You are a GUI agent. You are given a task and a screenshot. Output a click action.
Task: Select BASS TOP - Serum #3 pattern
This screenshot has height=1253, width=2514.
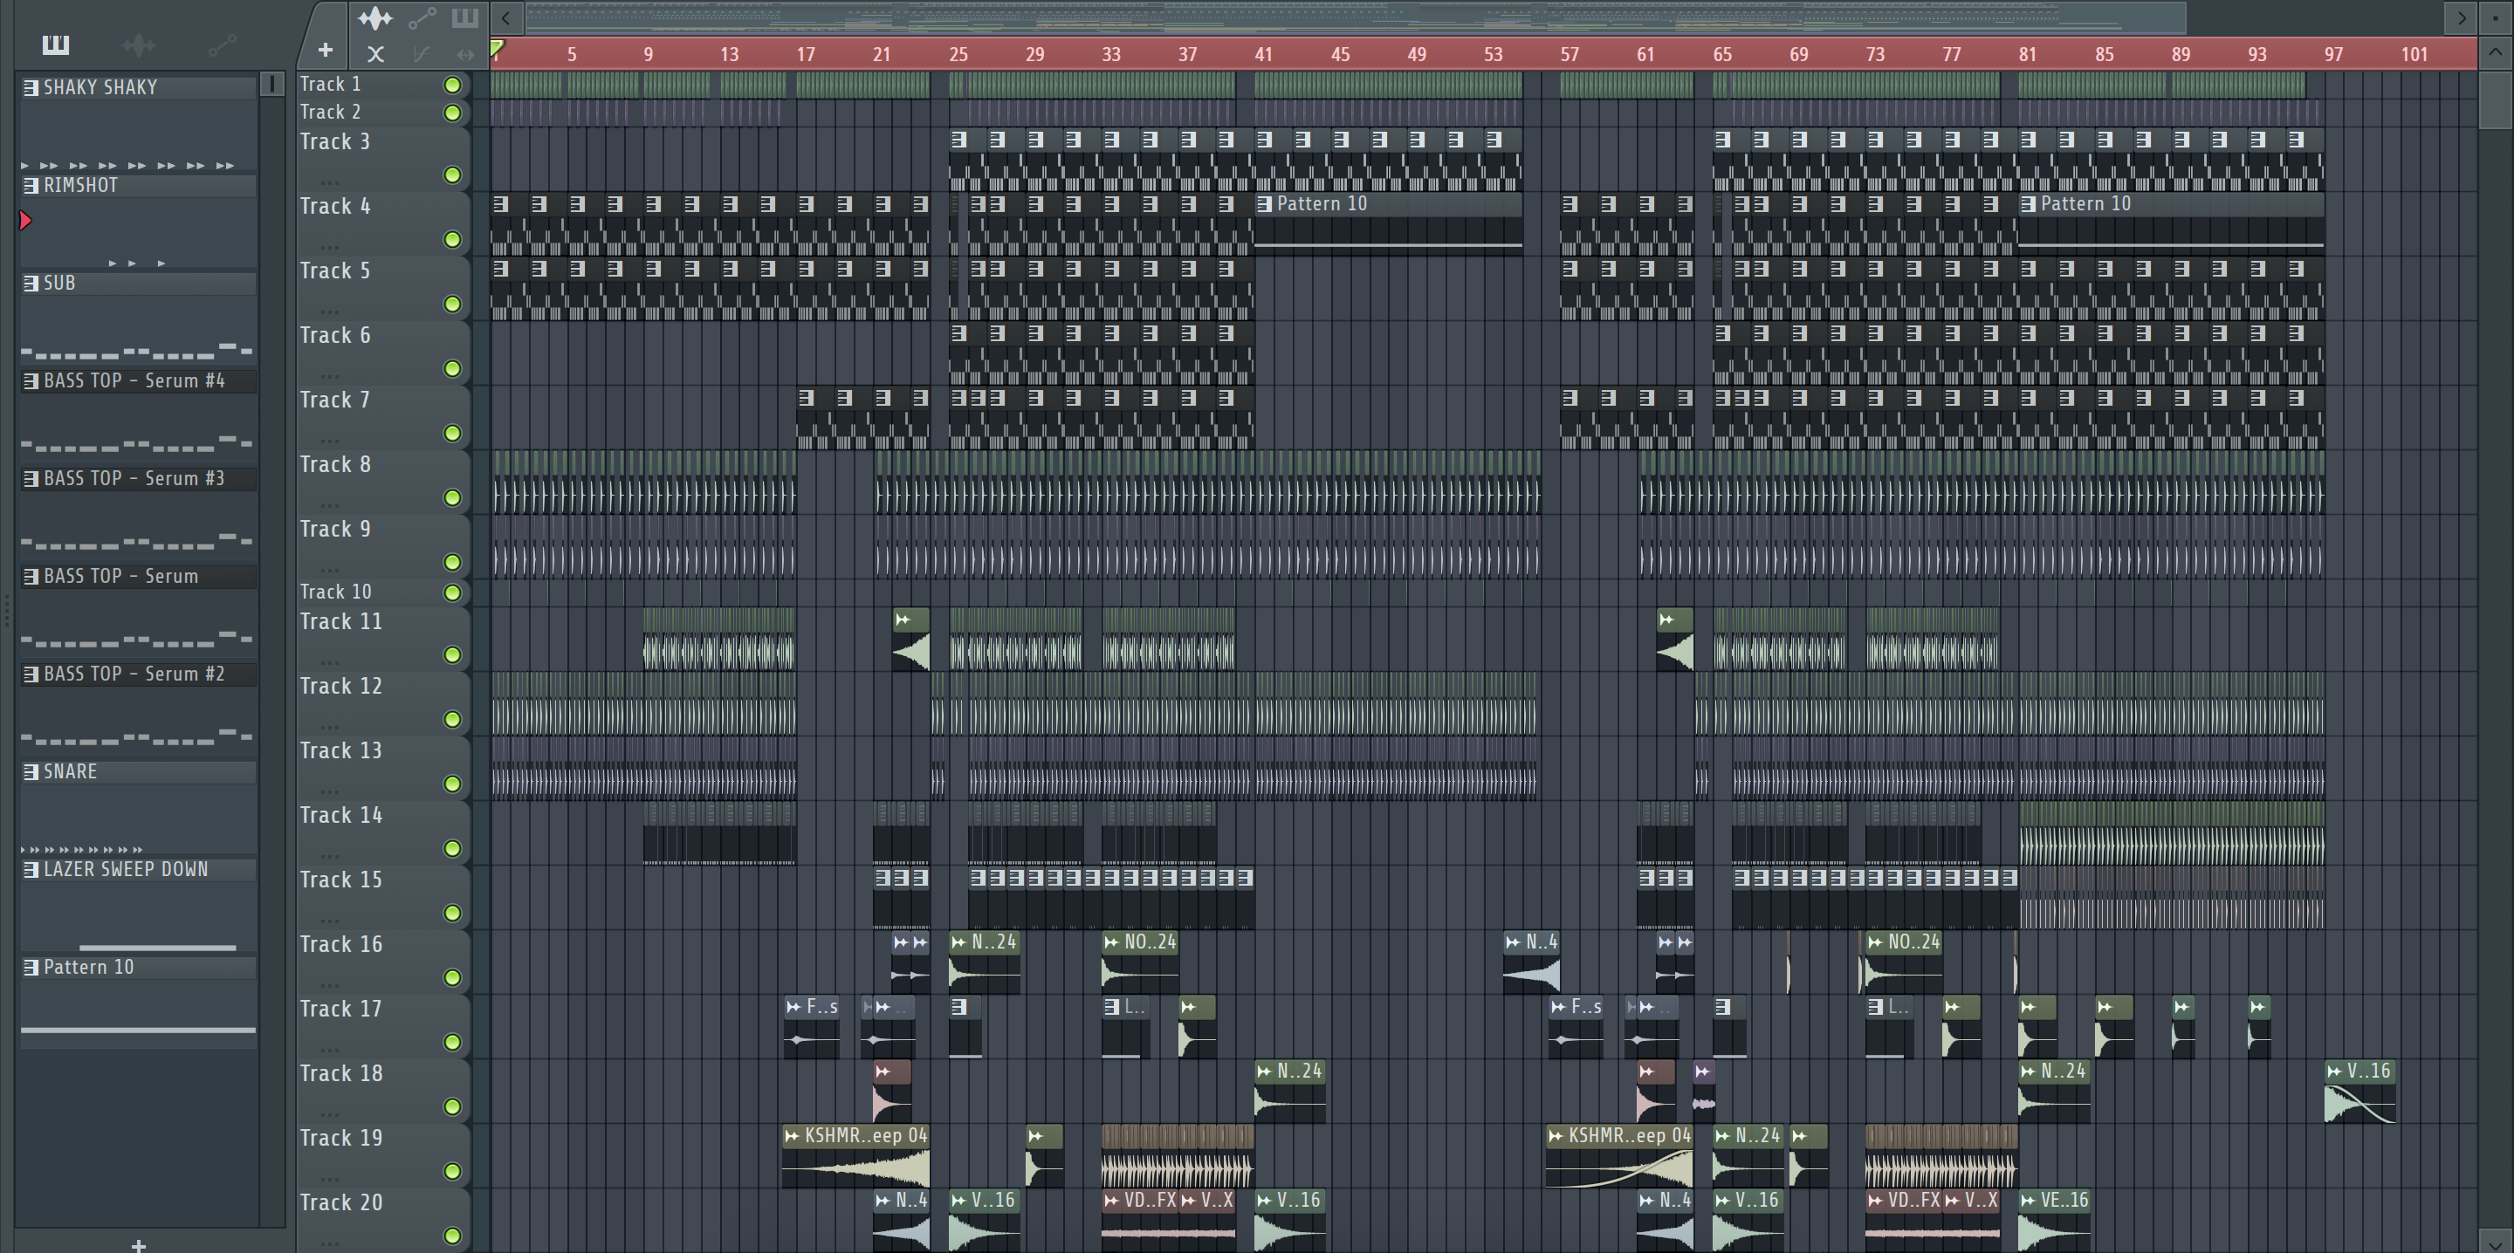[x=139, y=478]
